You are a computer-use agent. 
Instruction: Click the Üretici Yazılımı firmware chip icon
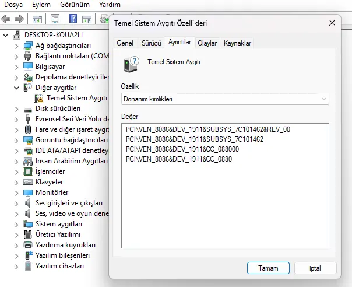[x=28, y=235]
